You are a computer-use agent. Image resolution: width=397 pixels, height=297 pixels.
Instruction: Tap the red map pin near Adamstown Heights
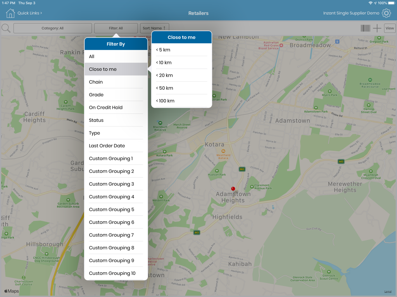233,188
